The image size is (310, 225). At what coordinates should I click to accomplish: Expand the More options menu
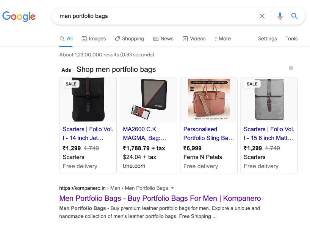click(x=223, y=39)
